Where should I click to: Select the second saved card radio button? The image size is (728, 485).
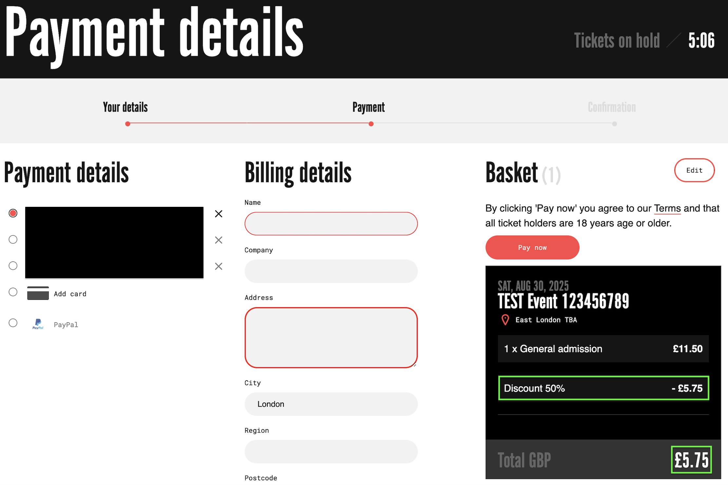[13, 239]
